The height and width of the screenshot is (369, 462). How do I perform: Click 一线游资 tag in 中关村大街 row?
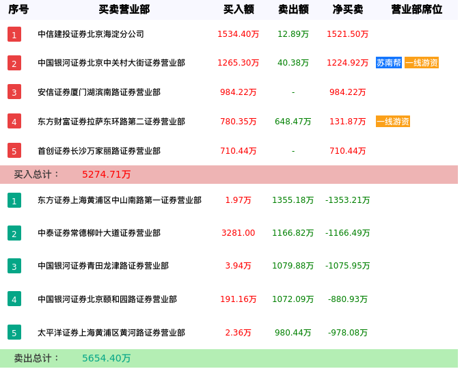click(x=422, y=63)
